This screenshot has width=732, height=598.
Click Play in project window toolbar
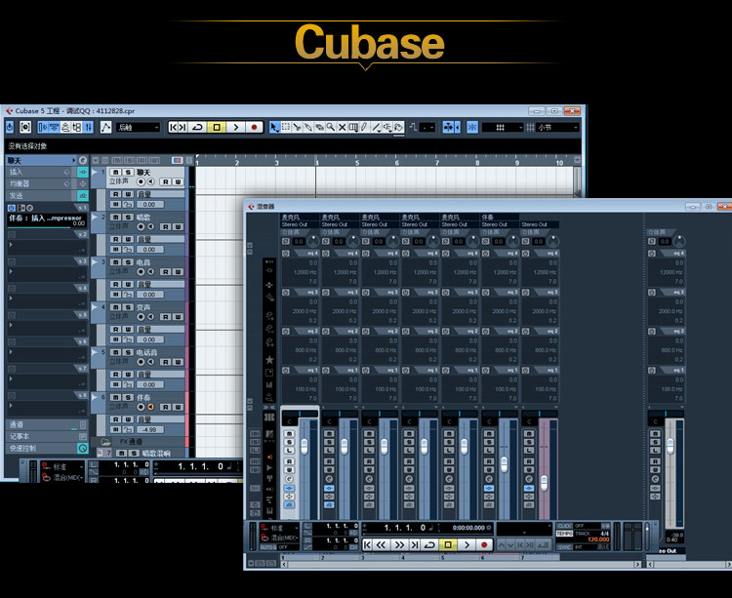coord(236,127)
